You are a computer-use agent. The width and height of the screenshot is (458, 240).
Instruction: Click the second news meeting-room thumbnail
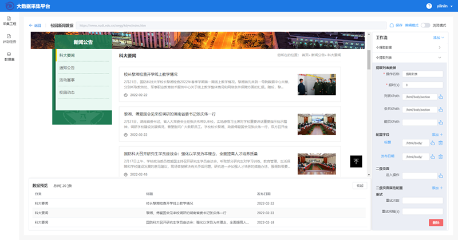click(x=317, y=124)
